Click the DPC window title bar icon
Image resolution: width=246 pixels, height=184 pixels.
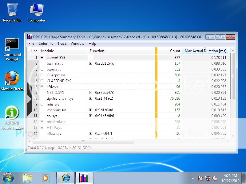pos(30,37)
